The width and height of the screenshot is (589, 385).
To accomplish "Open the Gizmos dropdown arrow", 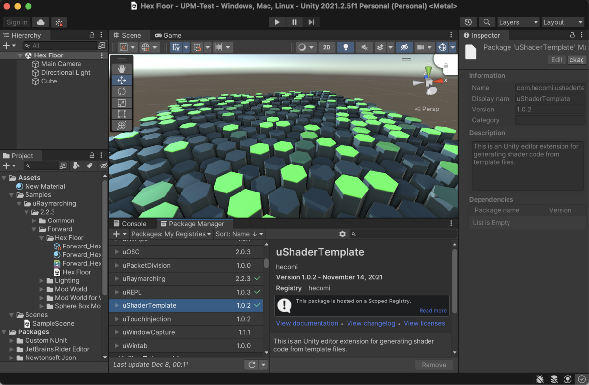I will [x=453, y=47].
